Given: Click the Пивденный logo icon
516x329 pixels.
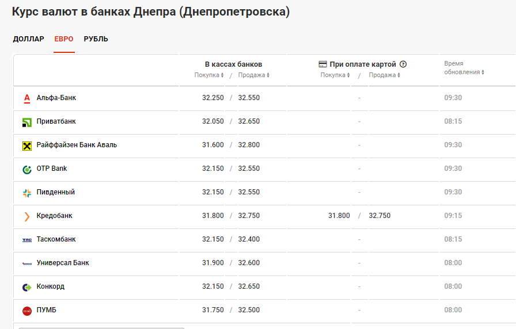Looking at the screenshot, I should pyautogui.click(x=27, y=193).
